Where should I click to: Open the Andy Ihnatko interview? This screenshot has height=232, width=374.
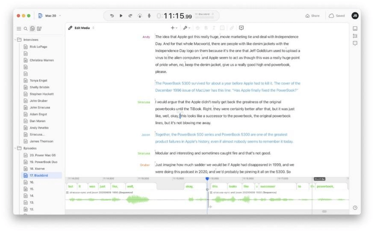39,128
